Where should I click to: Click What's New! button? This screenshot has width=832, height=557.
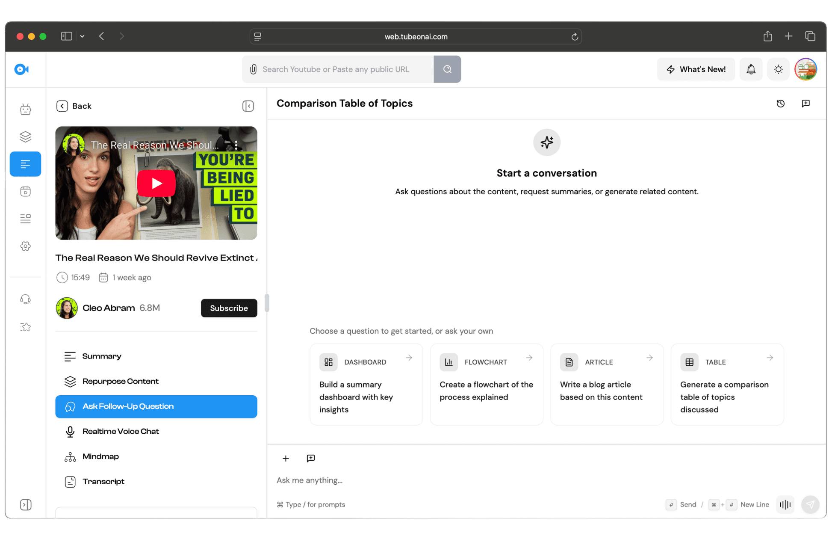pyautogui.click(x=696, y=69)
